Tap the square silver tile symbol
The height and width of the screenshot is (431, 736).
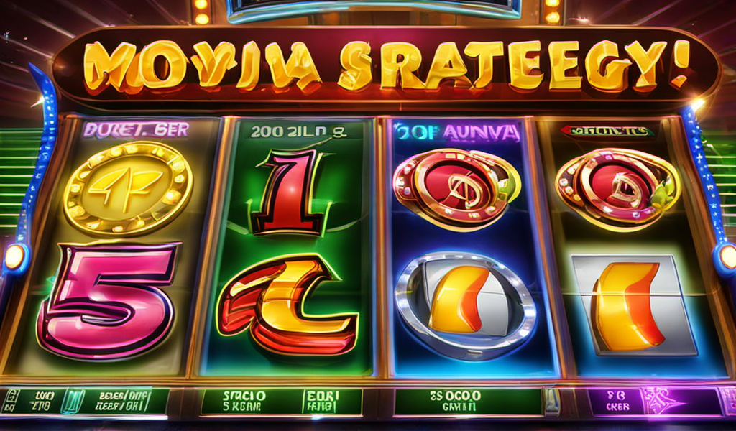coord(634,305)
